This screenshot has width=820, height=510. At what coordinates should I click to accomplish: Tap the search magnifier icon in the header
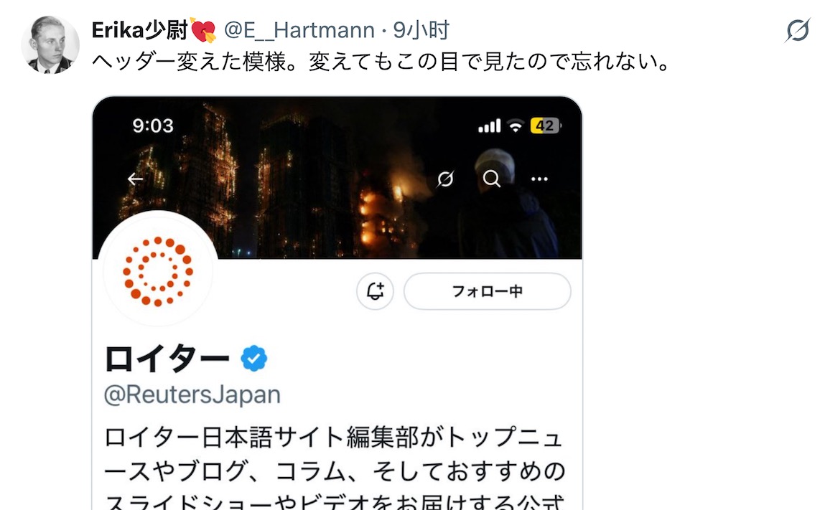(x=492, y=179)
